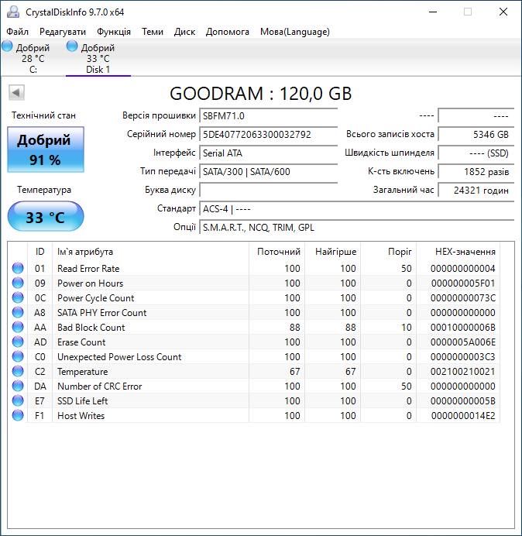Click the Ім`я атрибута column header

pyautogui.click(x=150, y=252)
